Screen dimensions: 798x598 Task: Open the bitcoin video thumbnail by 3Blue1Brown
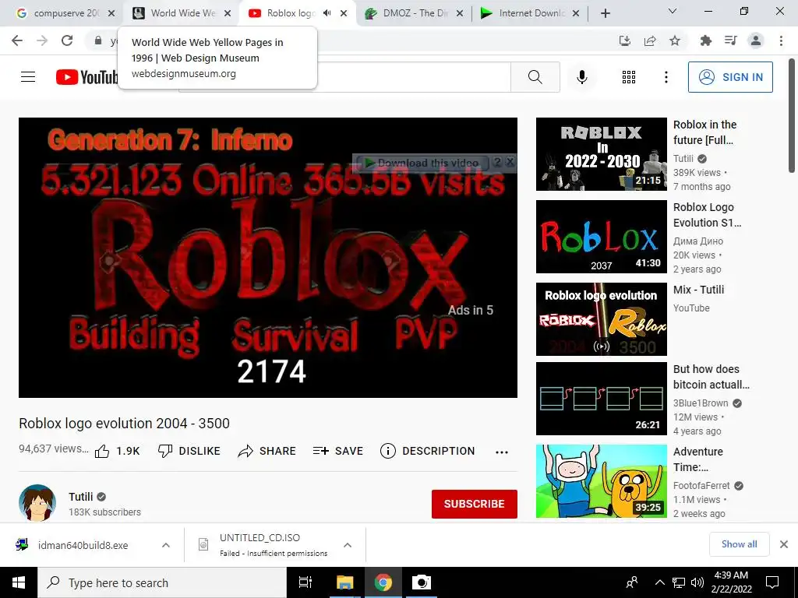click(x=601, y=398)
